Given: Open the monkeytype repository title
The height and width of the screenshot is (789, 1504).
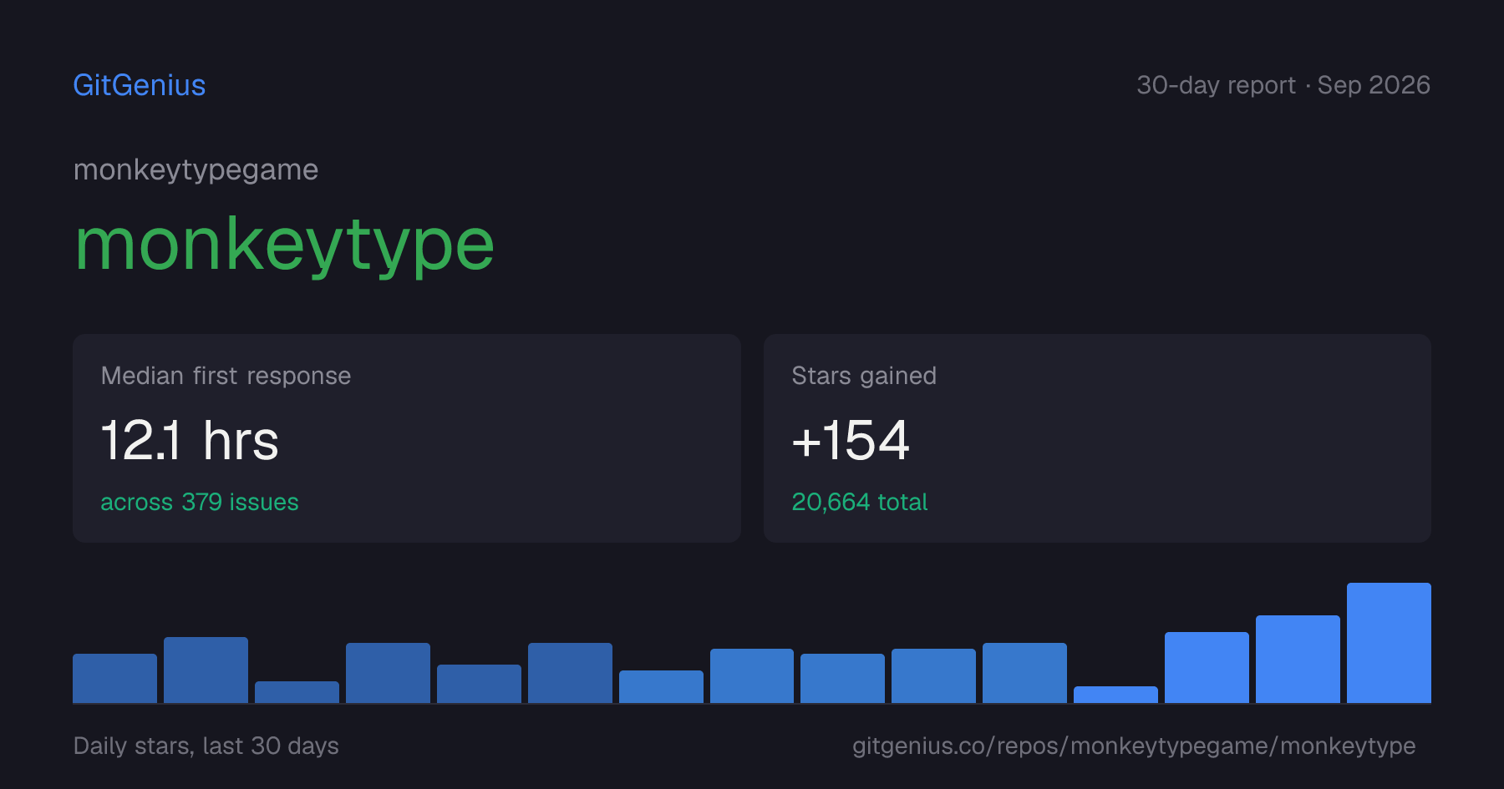Looking at the screenshot, I should tap(285, 245).
